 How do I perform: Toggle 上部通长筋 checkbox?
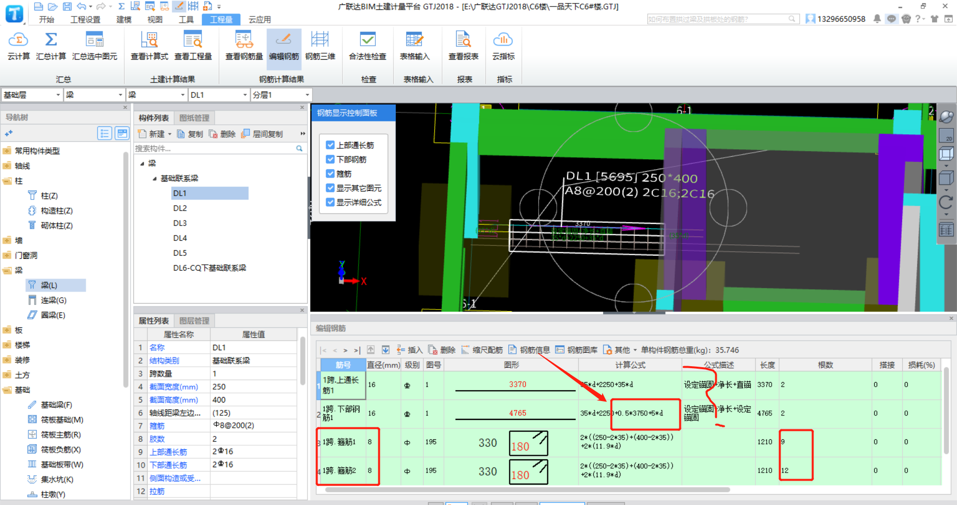pyautogui.click(x=330, y=145)
